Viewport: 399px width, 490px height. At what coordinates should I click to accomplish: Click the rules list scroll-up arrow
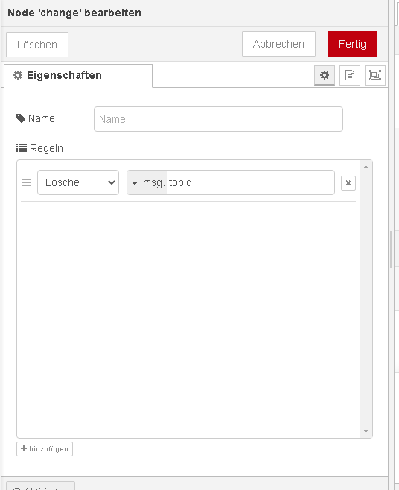pyautogui.click(x=366, y=168)
